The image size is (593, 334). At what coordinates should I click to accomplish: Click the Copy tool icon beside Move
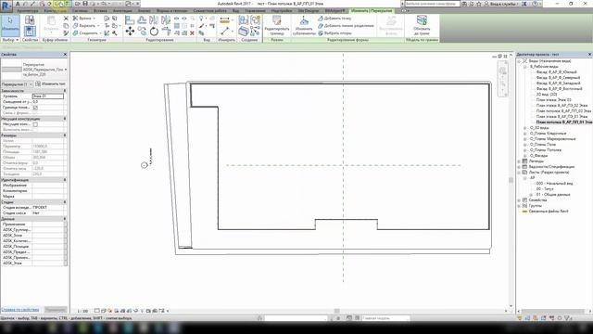[x=142, y=31]
